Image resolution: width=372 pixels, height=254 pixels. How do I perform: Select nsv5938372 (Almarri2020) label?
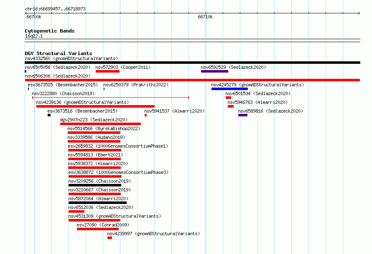tap(98, 163)
